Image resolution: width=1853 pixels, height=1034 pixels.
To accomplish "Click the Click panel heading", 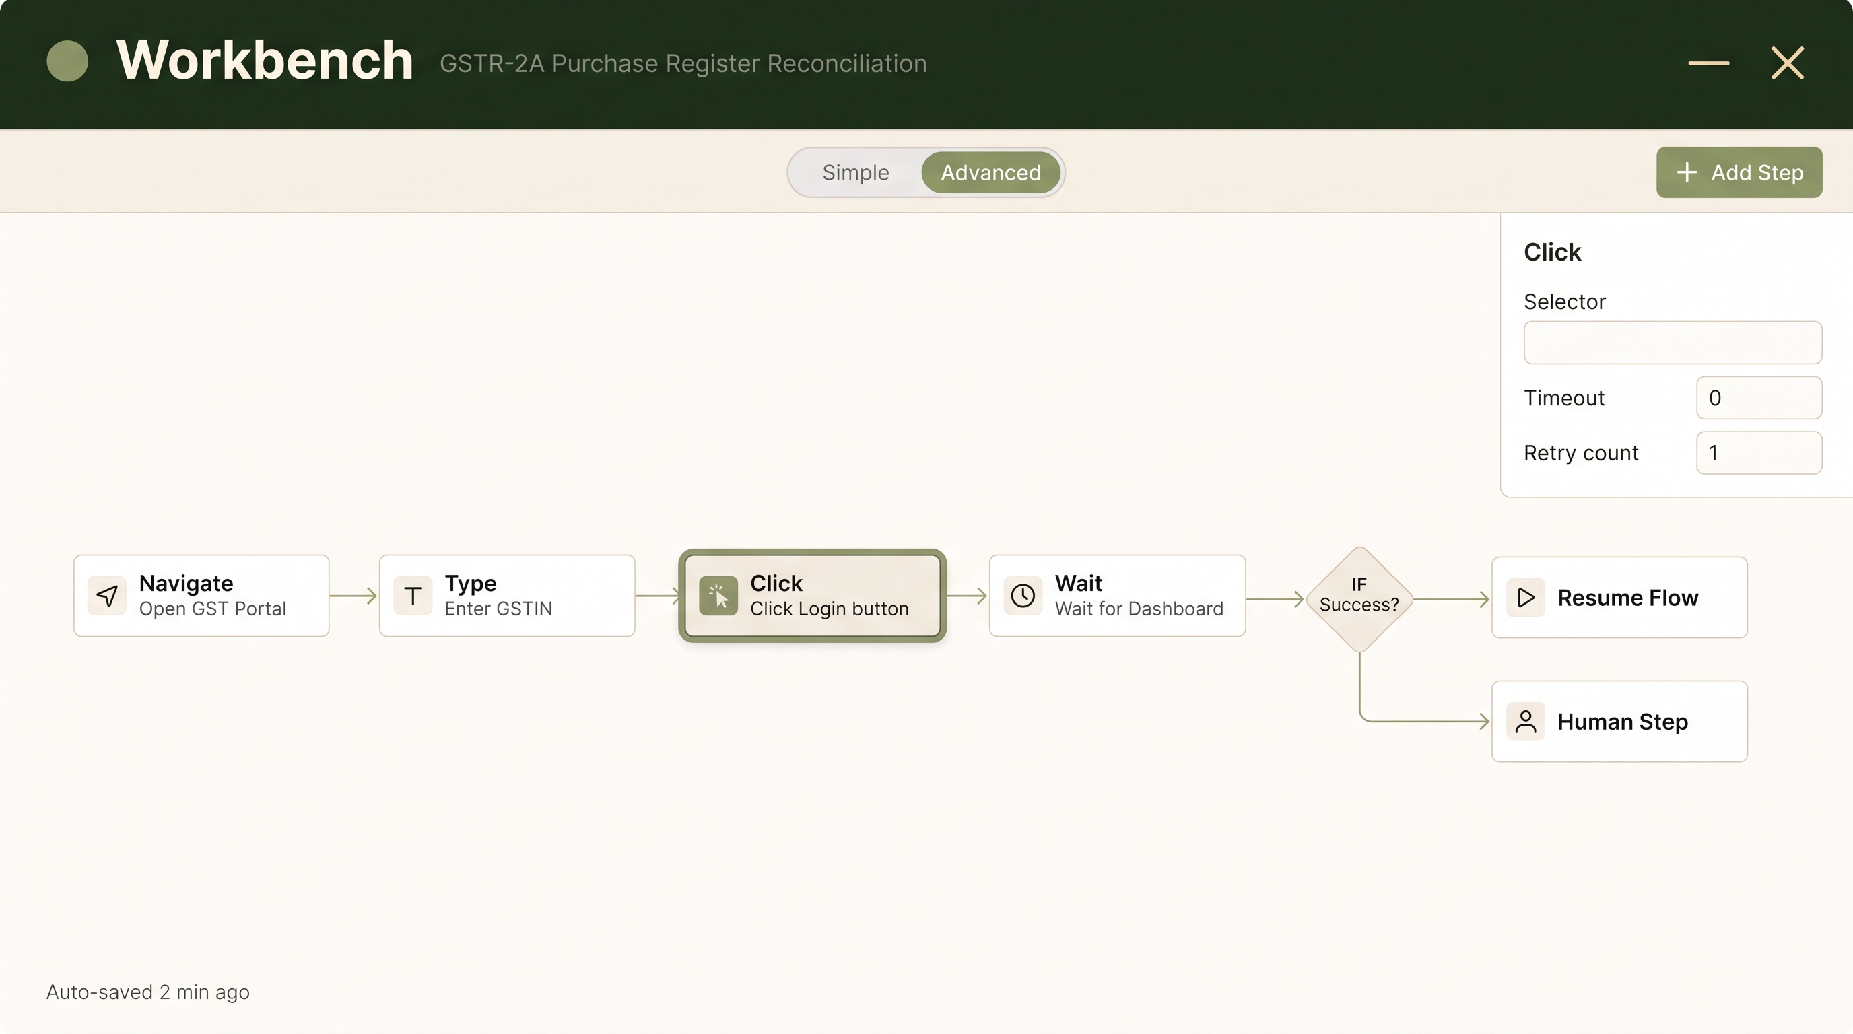I will pyautogui.click(x=1552, y=252).
